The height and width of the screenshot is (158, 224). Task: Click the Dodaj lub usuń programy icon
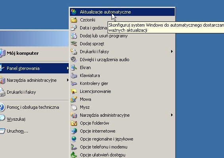[x=74, y=36]
